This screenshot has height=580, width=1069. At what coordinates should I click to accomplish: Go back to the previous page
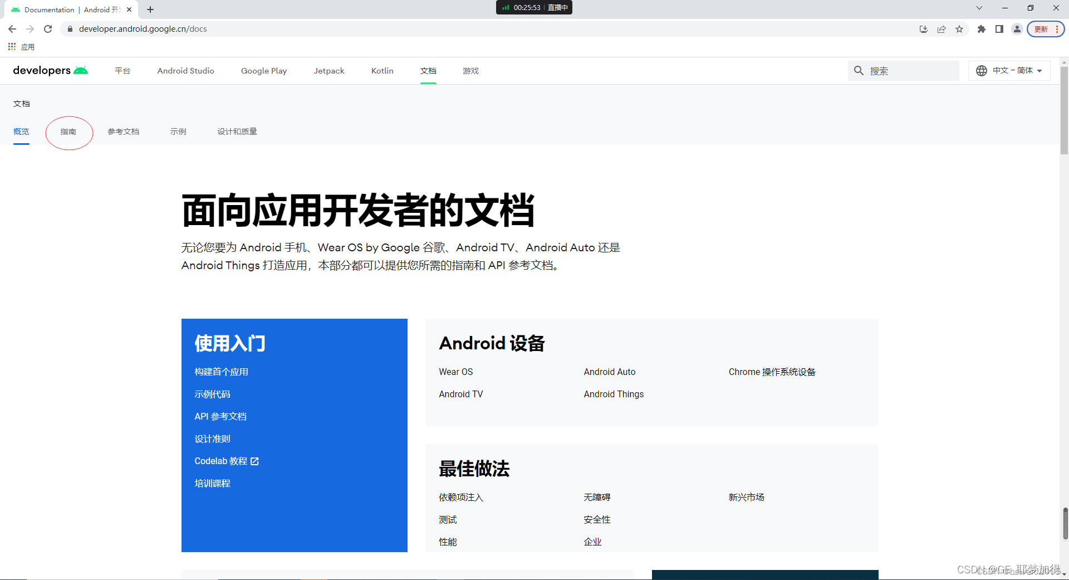point(12,29)
